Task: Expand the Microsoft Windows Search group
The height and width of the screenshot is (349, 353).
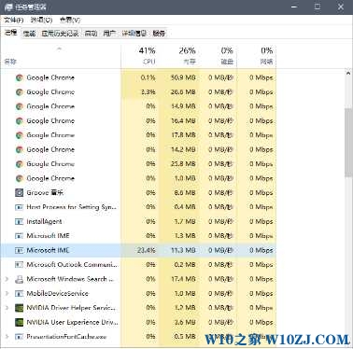Action: coord(7,279)
